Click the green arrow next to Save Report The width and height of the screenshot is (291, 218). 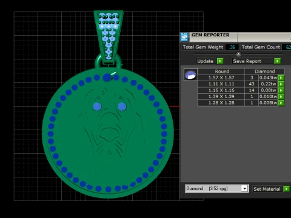[278, 61]
